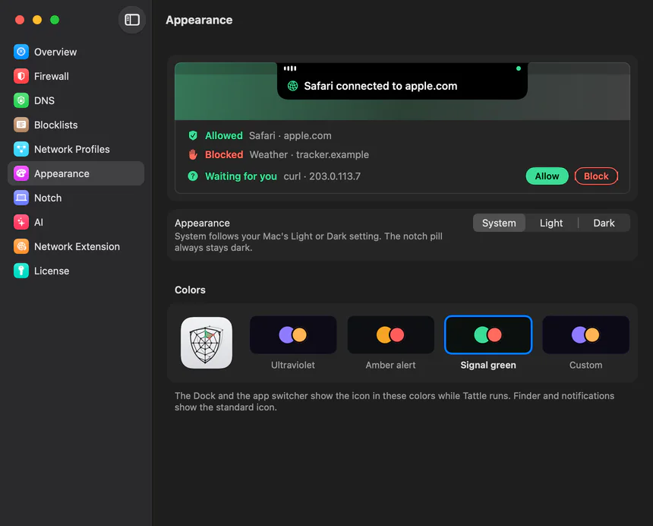653x526 pixels.
Task: Click the "Weather · tracker.example" text
Action: 309,154
